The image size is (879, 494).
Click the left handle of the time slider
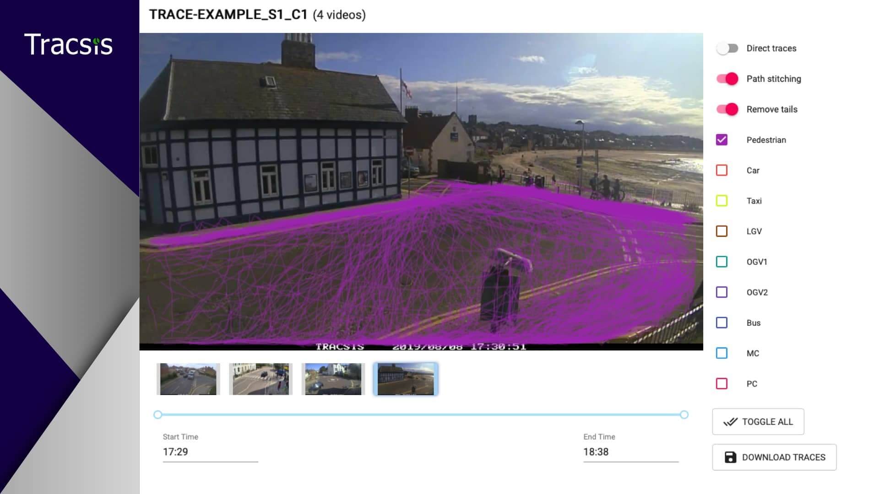pos(158,415)
